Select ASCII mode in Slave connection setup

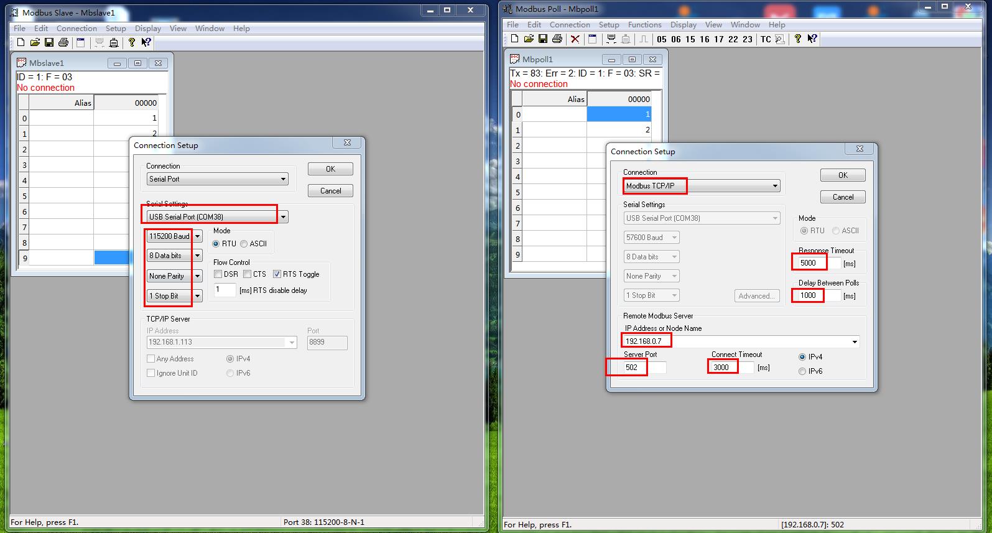(x=244, y=244)
